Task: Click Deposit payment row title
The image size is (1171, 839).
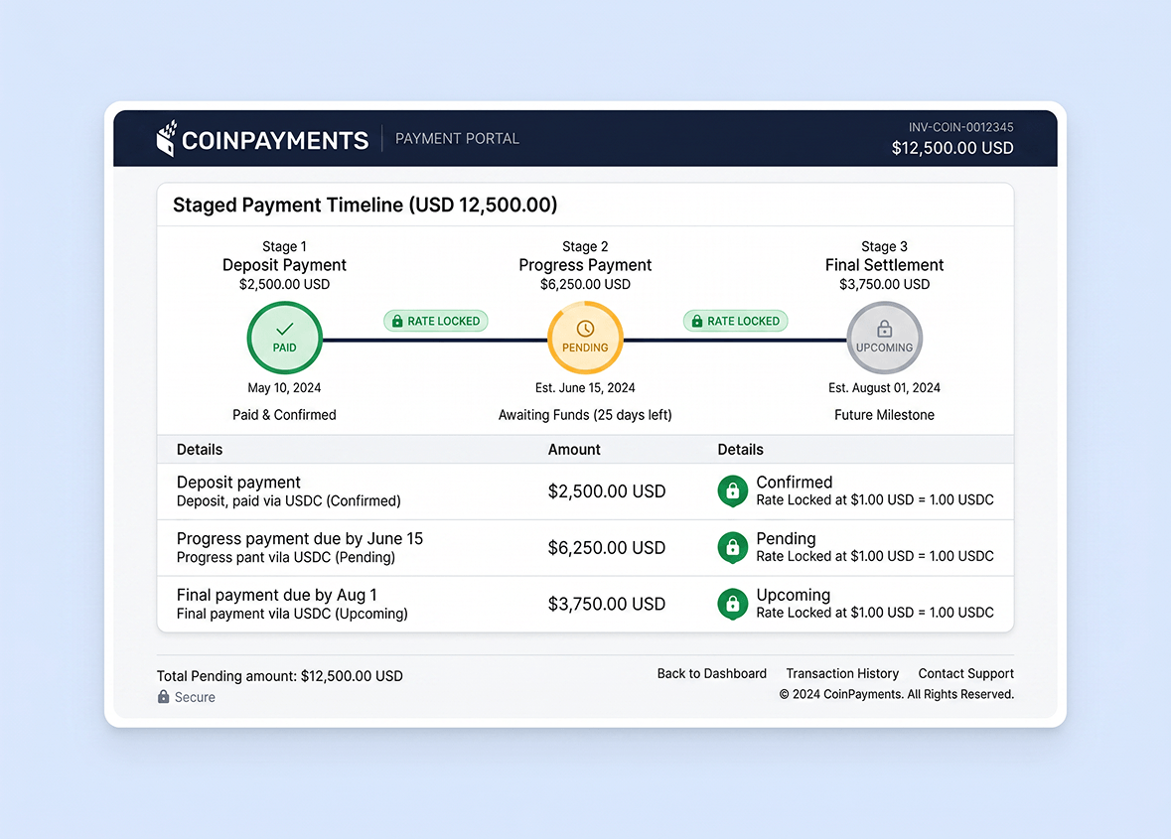Action: (238, 483)
